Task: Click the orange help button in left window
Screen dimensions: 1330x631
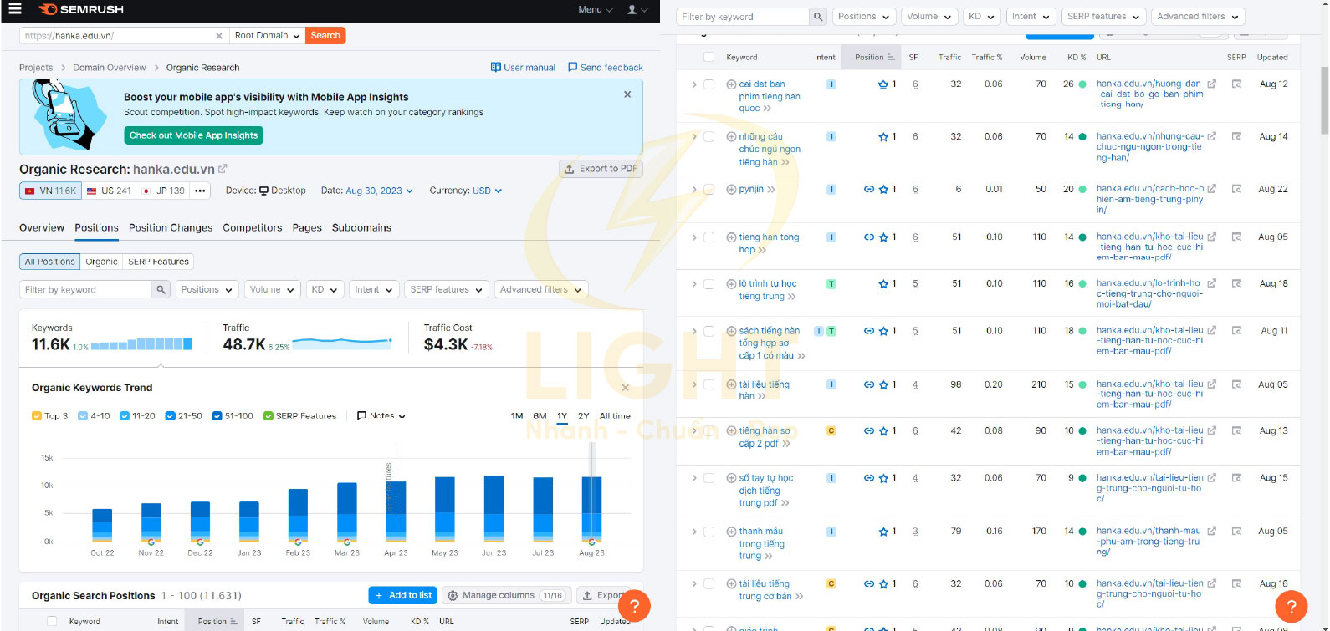Action: (x=634, y=606)
